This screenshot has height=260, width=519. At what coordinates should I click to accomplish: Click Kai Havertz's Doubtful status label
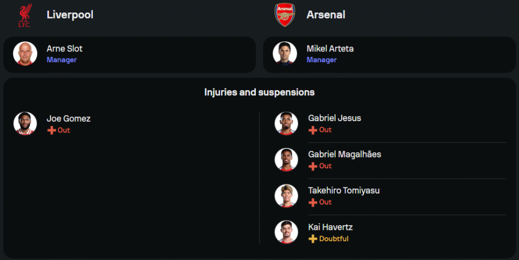click(x=334, y=239)
